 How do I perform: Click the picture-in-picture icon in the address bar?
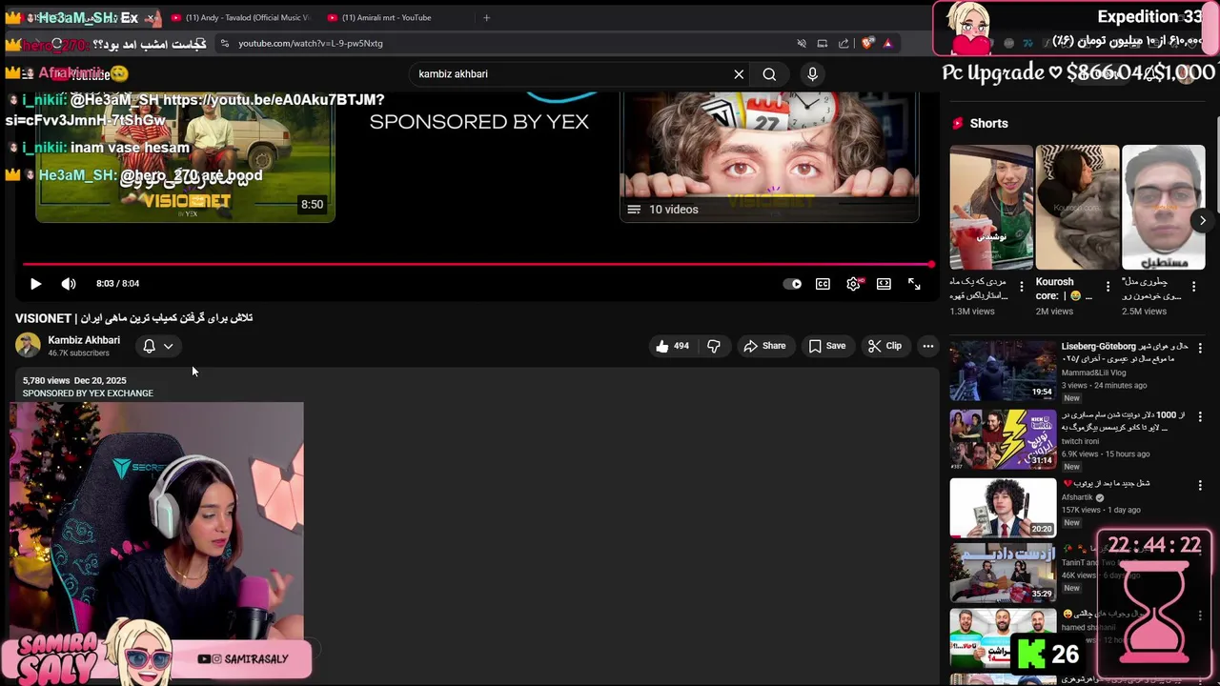pos(822,43)
